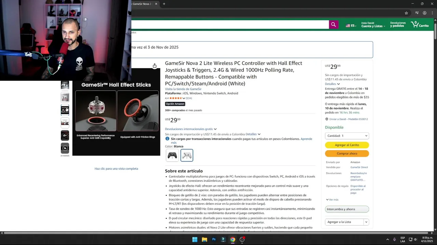
Task: Expand Detalles under the main price
Action: coord(253,134)
